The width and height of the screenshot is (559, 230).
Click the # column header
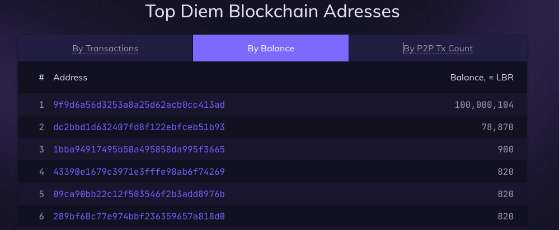pos(41,78)
